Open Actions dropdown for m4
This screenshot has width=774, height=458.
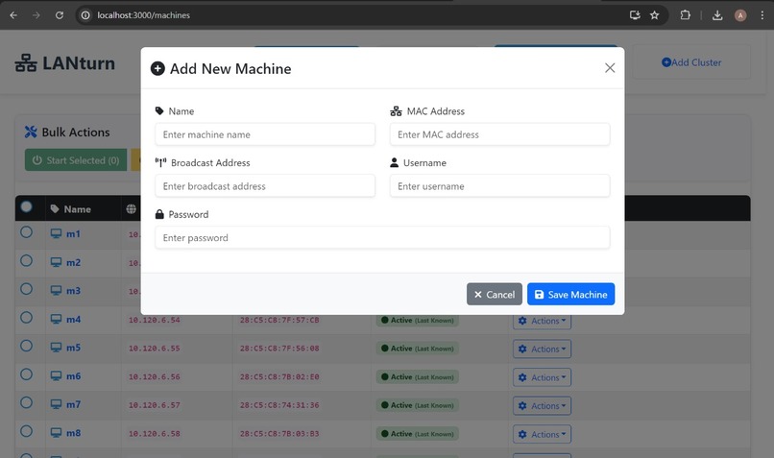click(x=542, y=321)
